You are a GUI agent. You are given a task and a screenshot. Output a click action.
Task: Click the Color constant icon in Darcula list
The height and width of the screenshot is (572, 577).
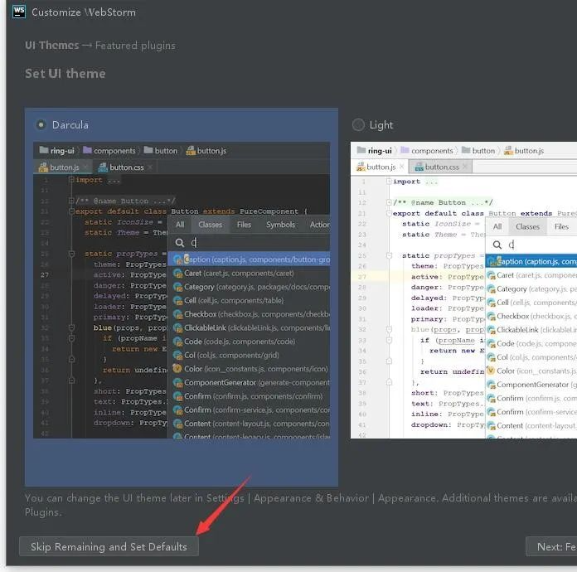coord(177,368)
